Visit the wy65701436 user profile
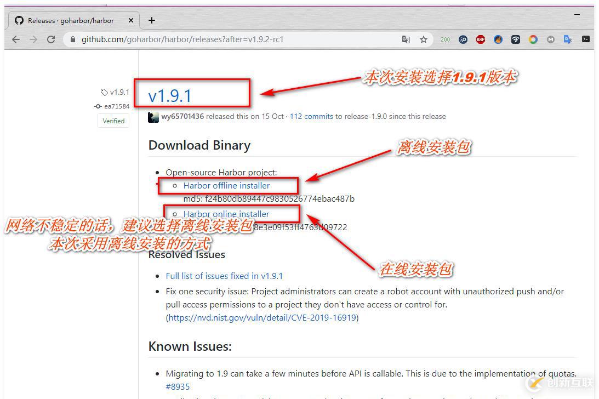599x399 pixels. [182, 116]
